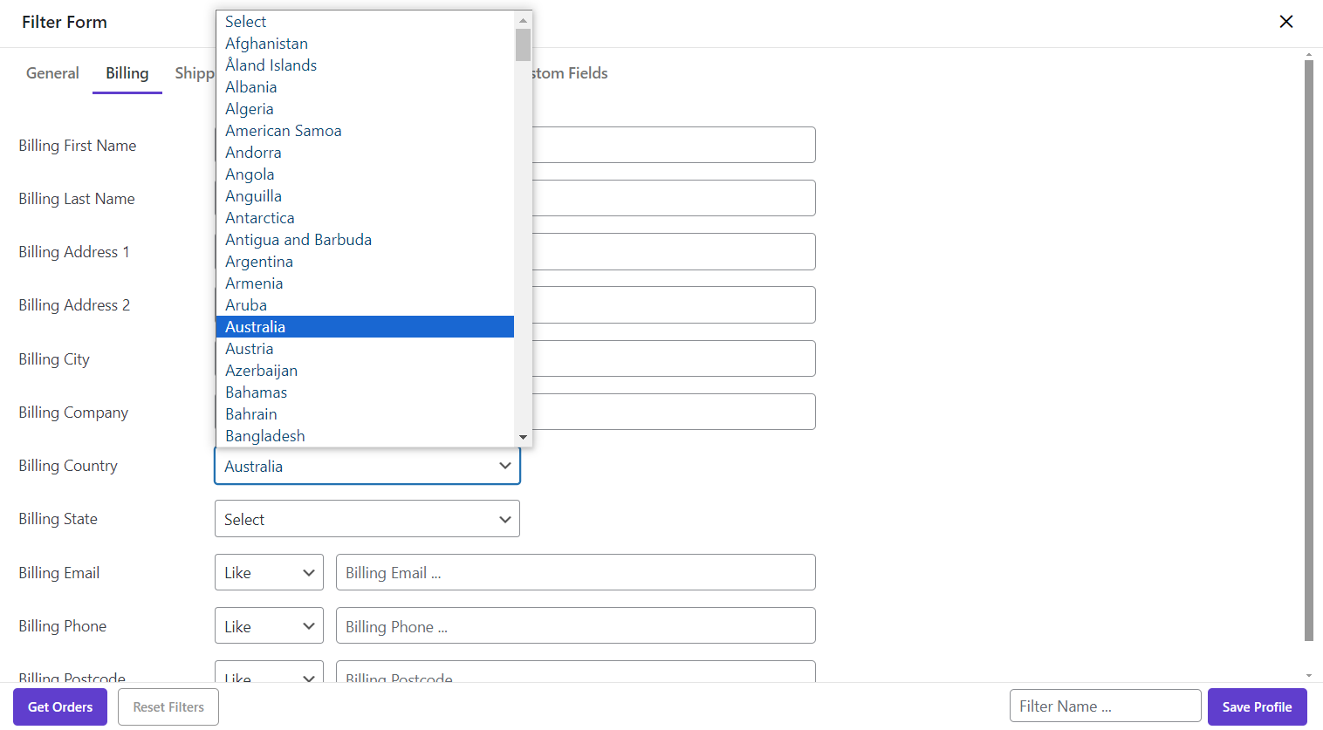The width and height of the screenshot is (1323, 730).
Task: Click Save Profile button
Action: tap(1257, 707)
